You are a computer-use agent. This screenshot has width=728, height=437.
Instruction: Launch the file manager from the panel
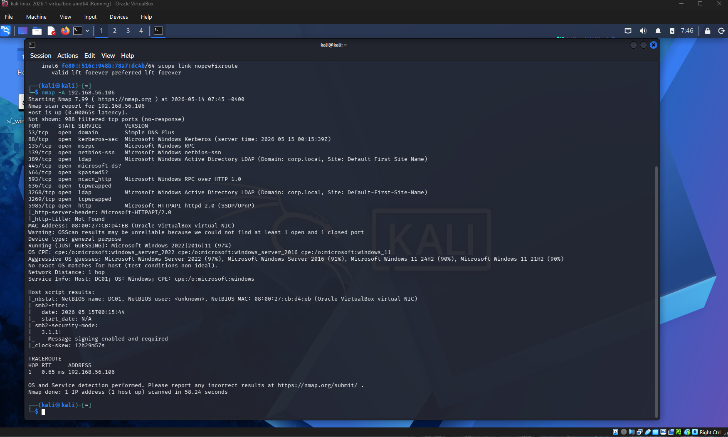pos(37,31)
